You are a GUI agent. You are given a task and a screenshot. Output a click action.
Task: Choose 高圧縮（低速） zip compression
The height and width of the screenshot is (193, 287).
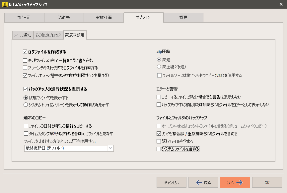(159, 67)
